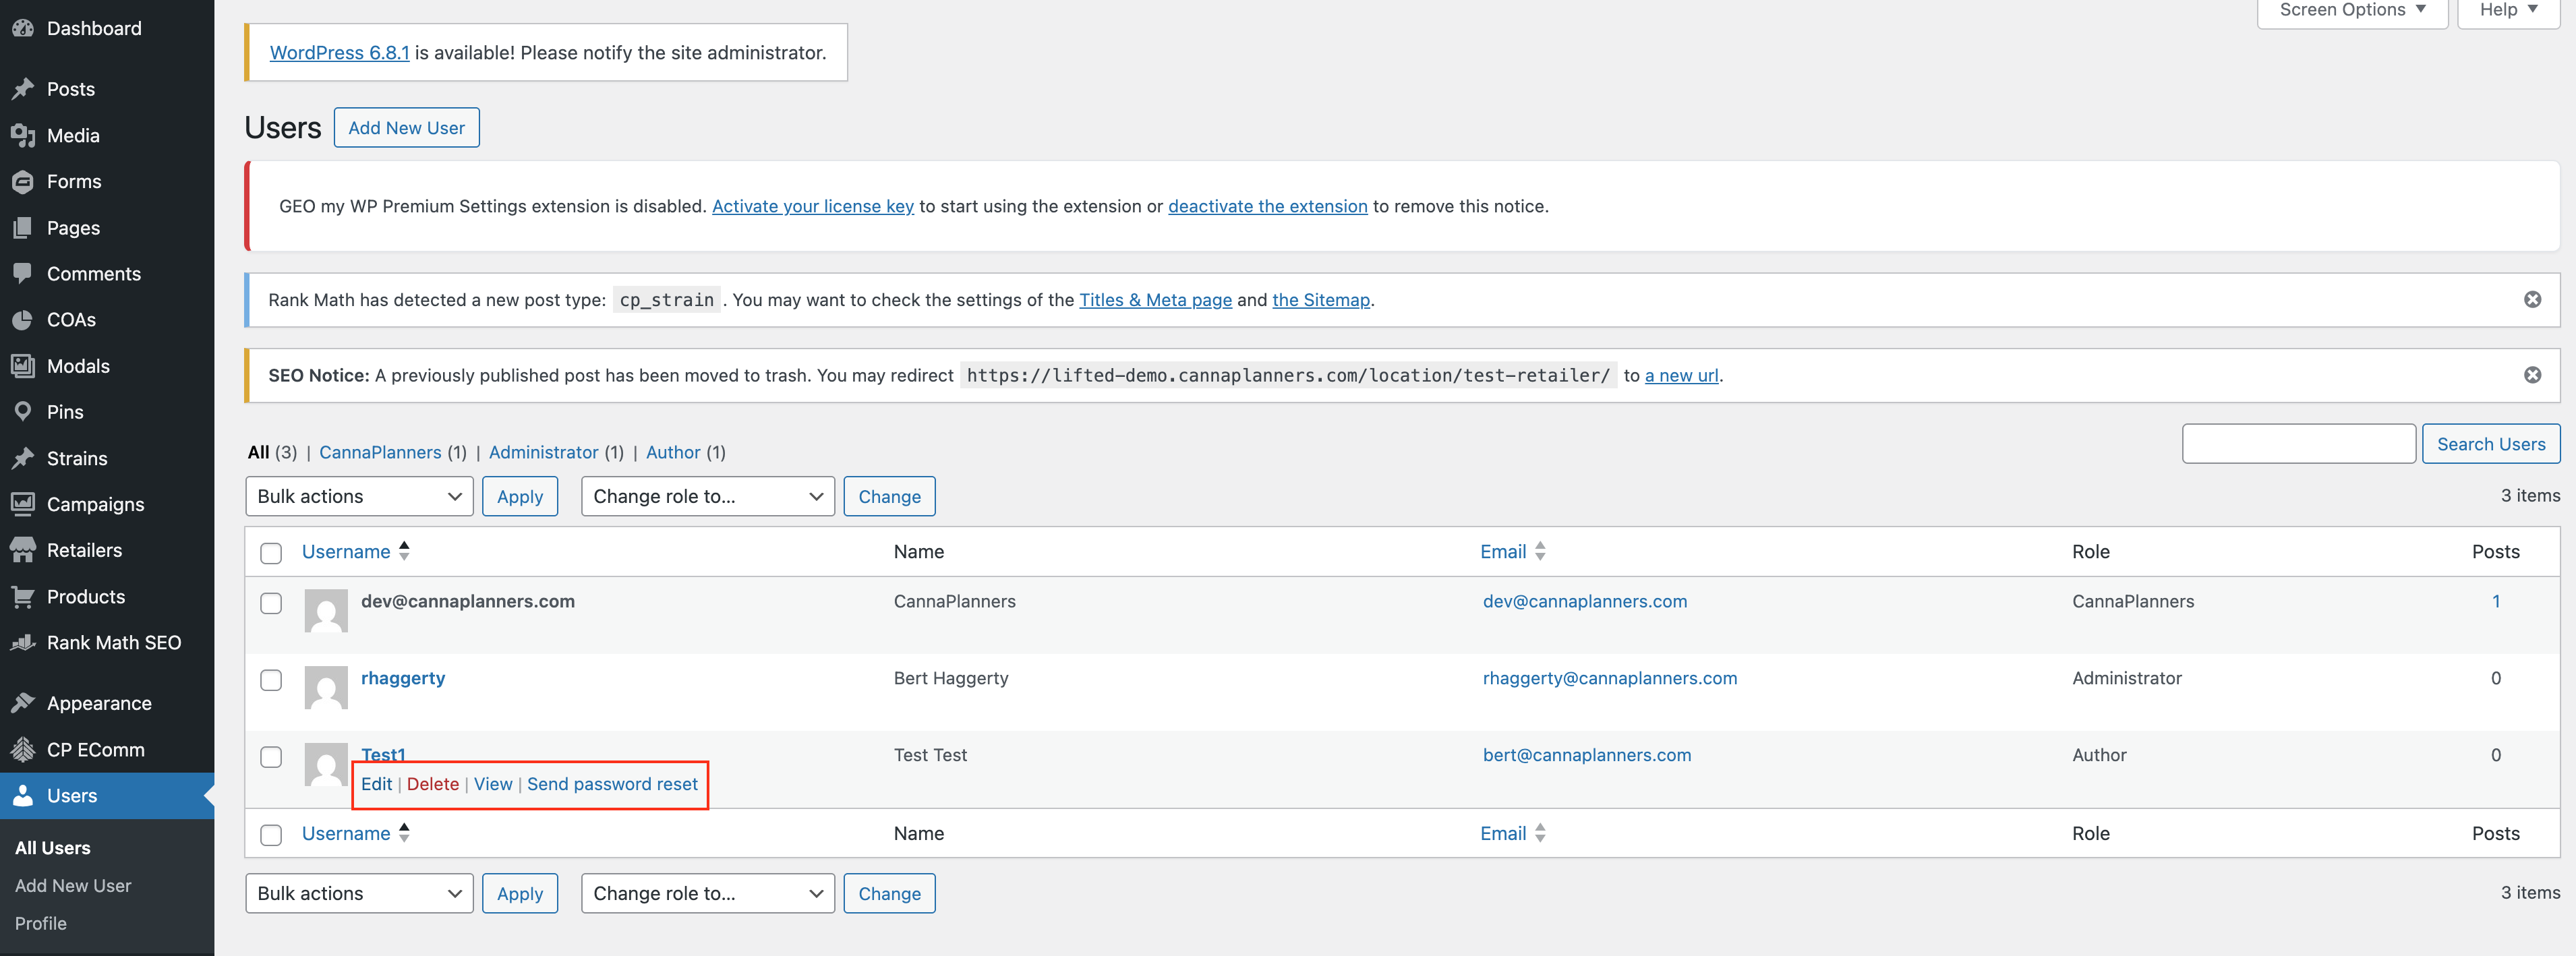Viewport: 2576px width, 956px height.
Task: Click the Products shopping cart icon
Action: [x=22, y=597]
